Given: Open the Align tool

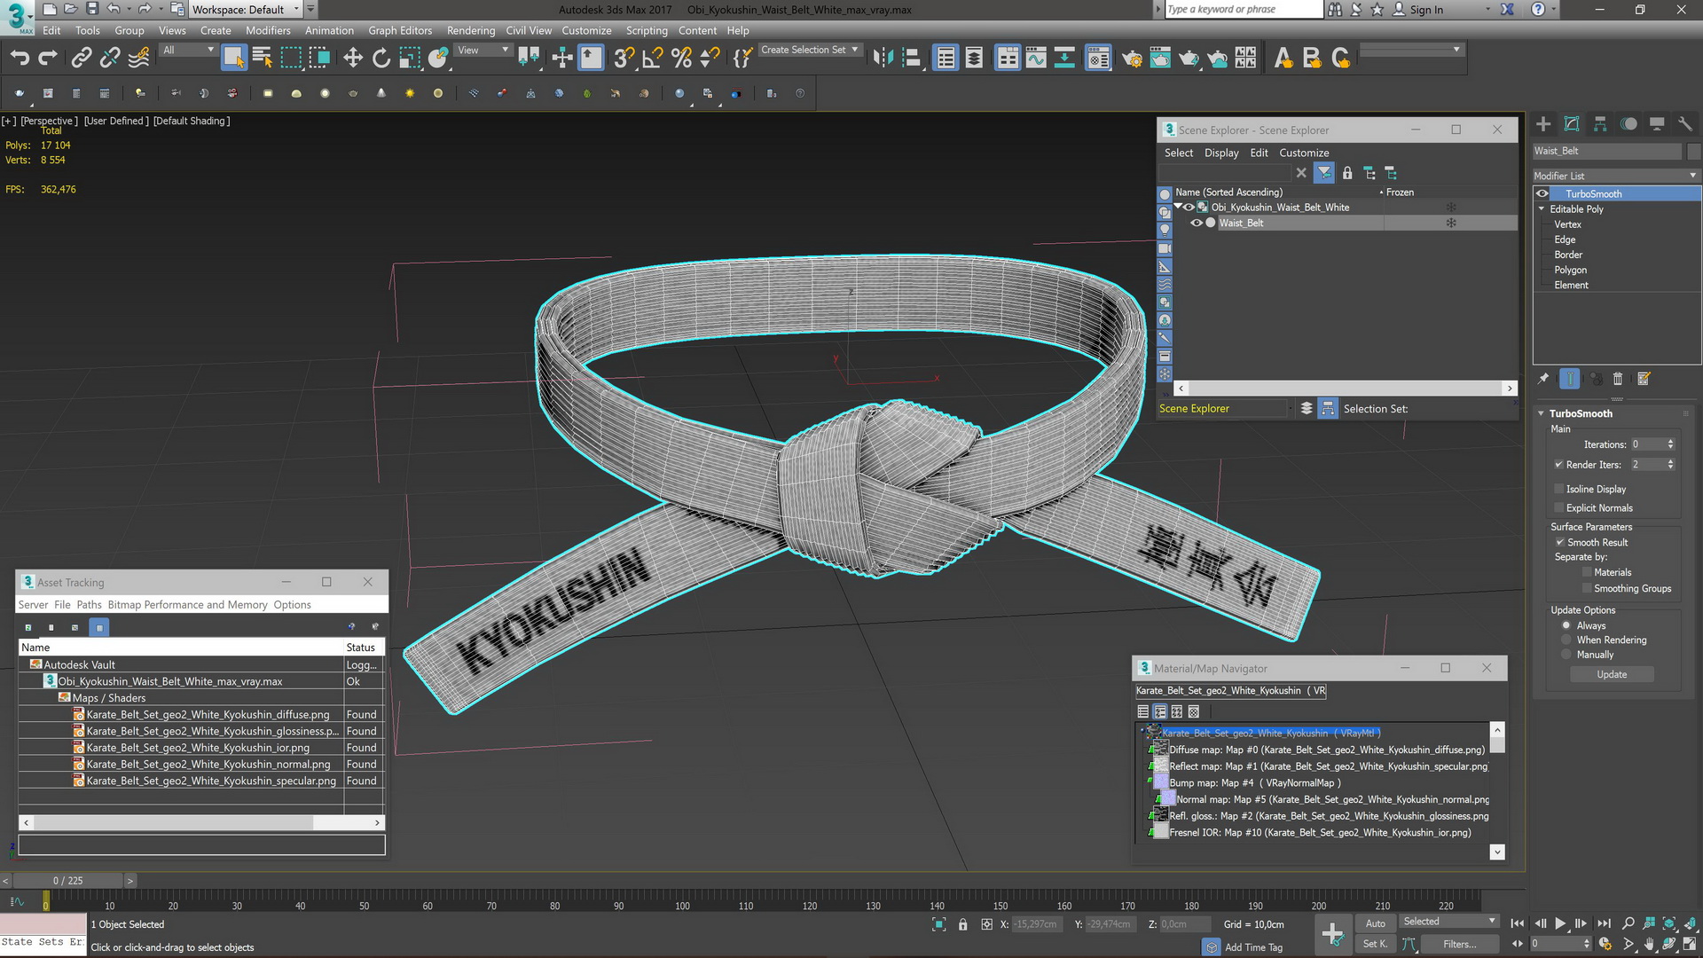Looking at the screenshot, I should (911, 59).
